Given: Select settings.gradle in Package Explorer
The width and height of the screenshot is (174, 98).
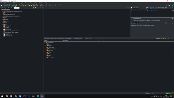Looking at the screenshot, I should click(9, 36).
